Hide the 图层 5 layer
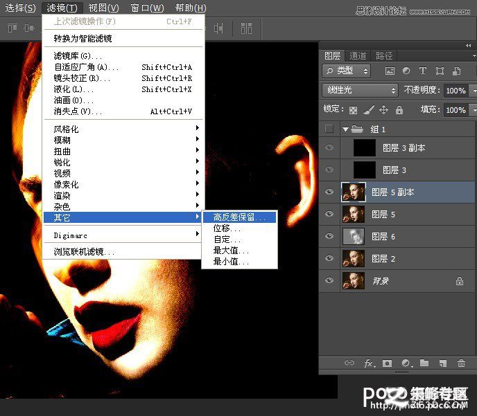The width and height of the screenshot is (477, 416). pos(329,214)
